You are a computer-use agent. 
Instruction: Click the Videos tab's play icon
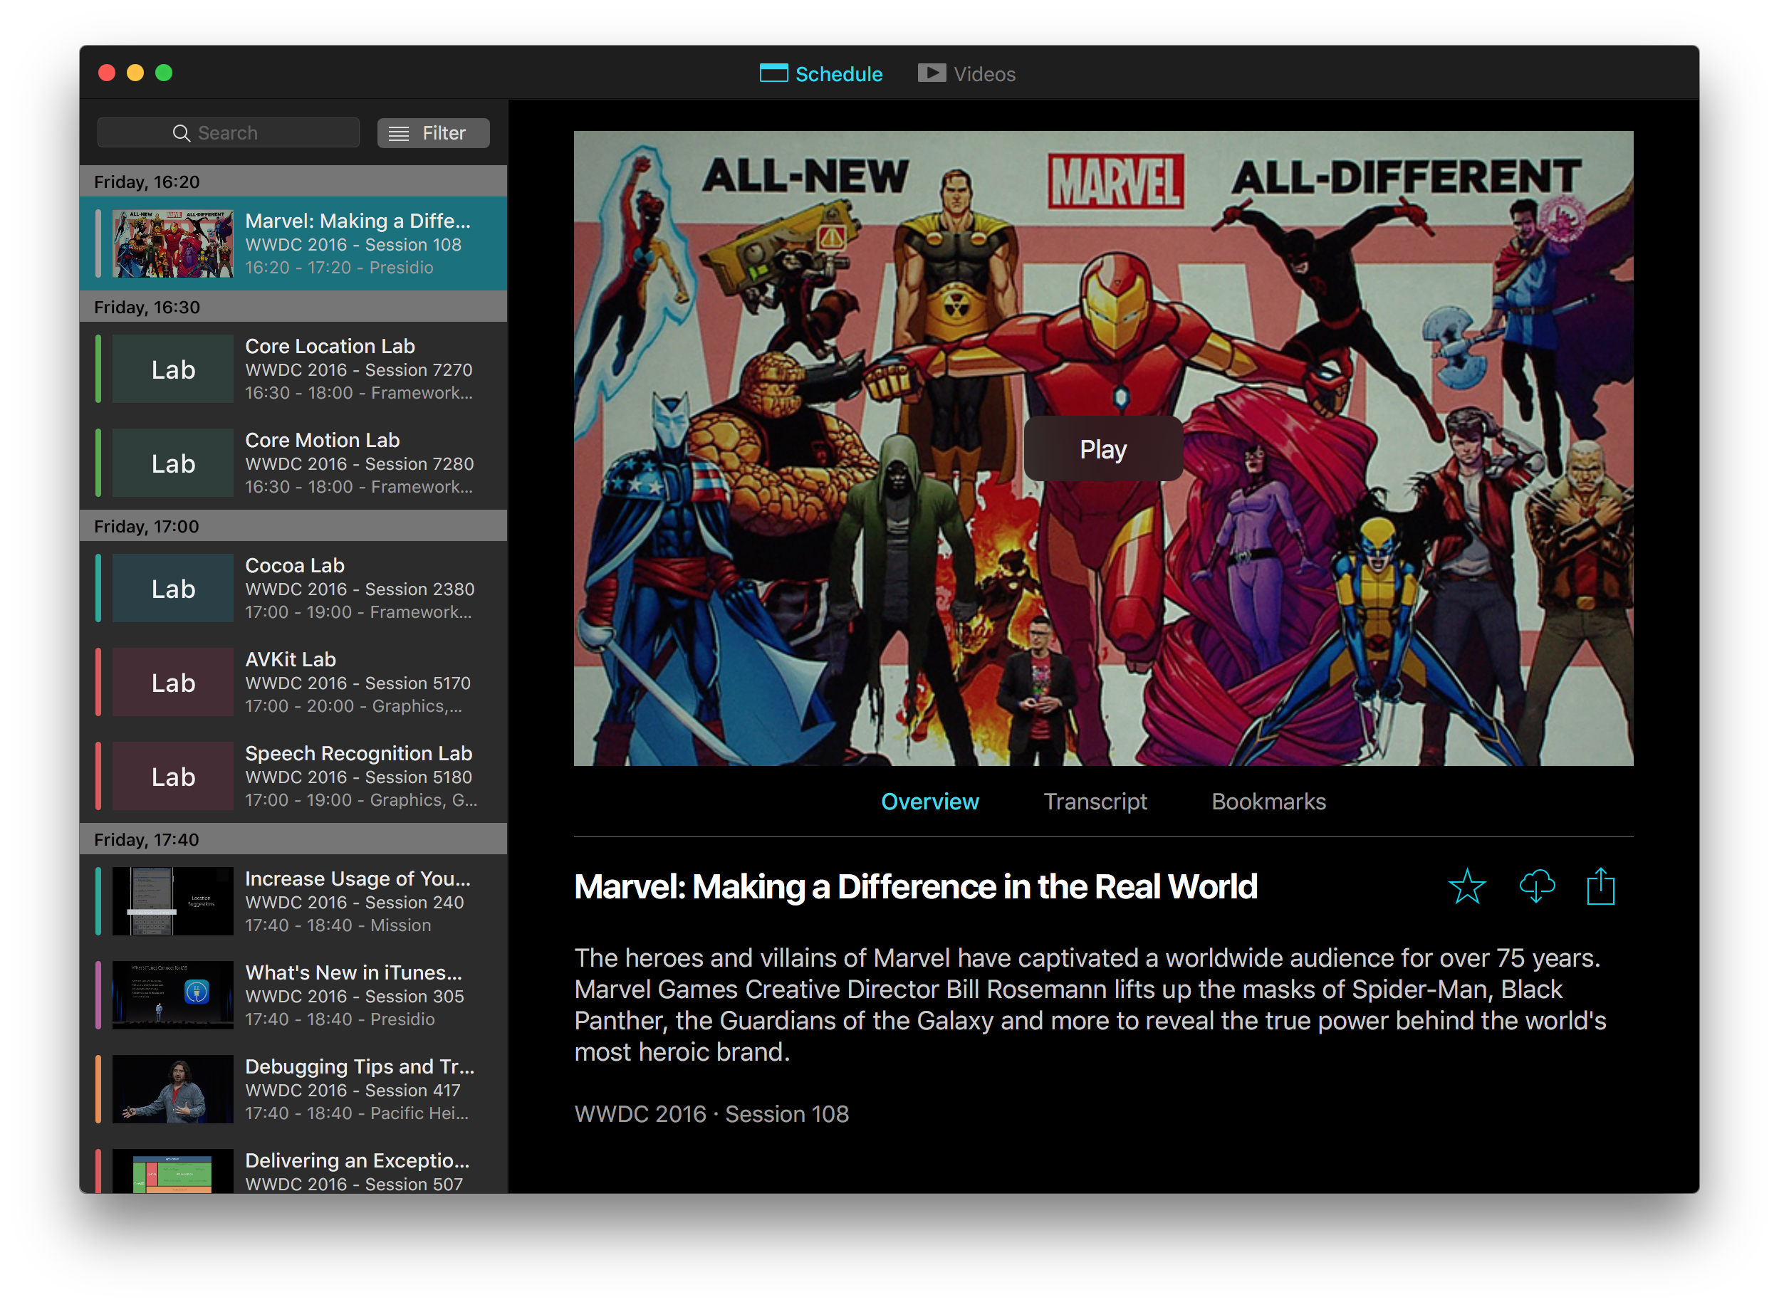[x=932, y=73]
